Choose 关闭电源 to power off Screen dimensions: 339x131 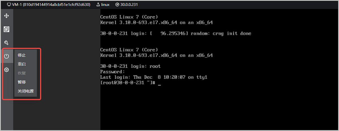[x=25, y=91]
